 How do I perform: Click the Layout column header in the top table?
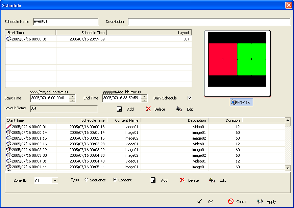point(149,33)
